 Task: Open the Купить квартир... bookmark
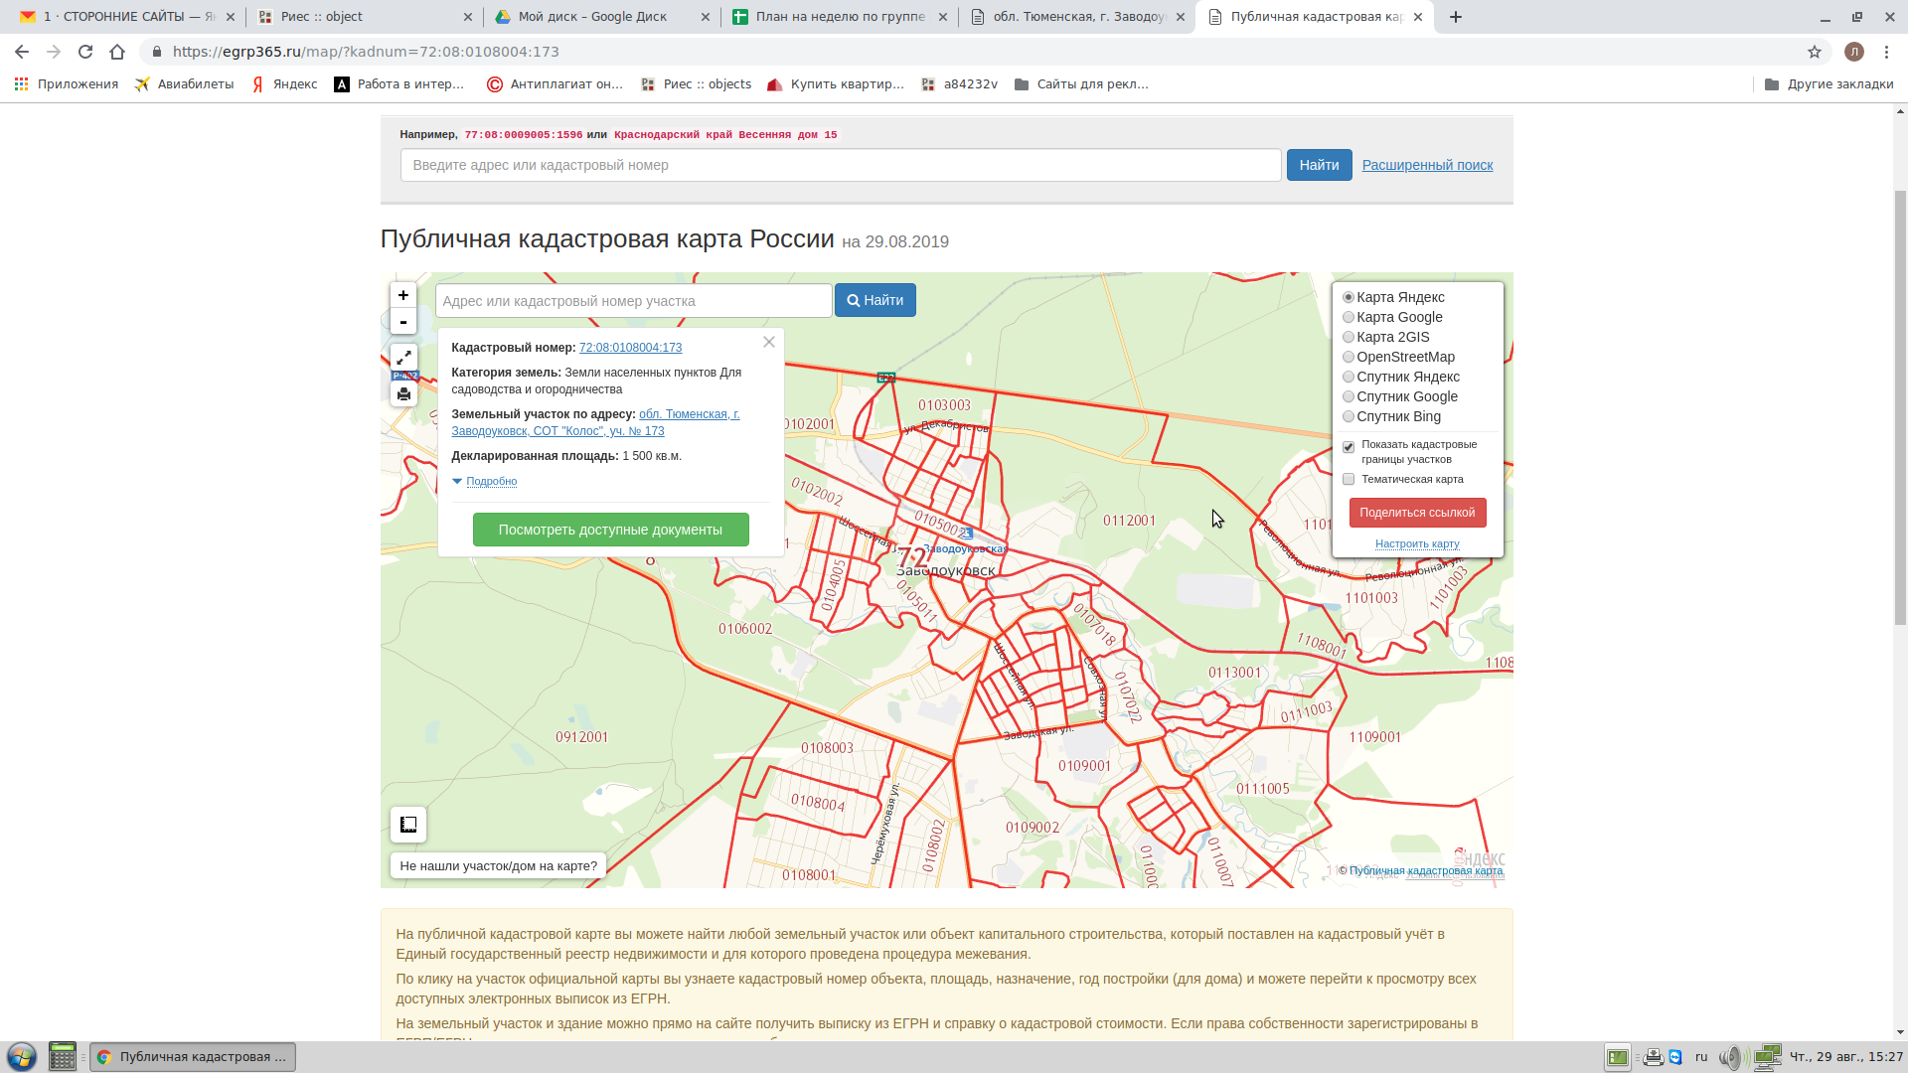click(x=835, y=84)
